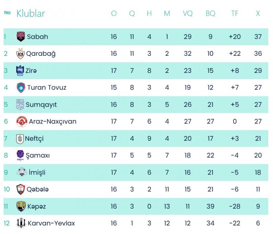Select the Neftçi club badge
This screenshot has height=234, width=273.
[x=20, y=139]
